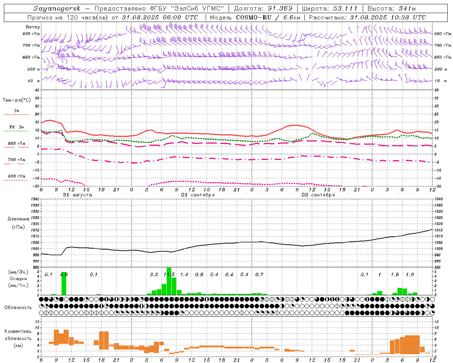Click the 'Облачность' cloud cover label
Image resolution: width=453 pixels, height=363 pixels.
click(18, 308)
